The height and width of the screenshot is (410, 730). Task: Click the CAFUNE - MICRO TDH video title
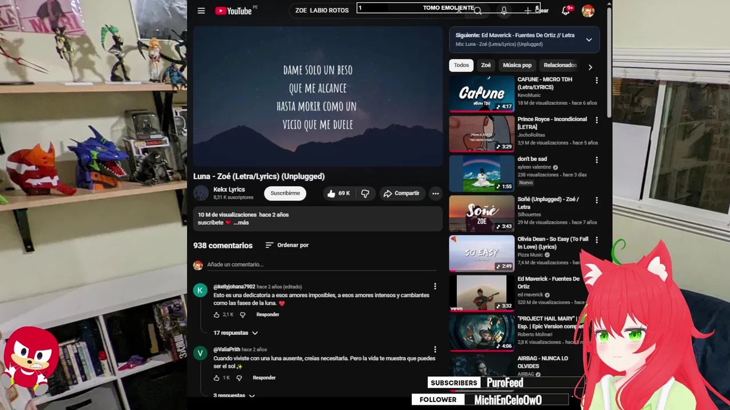545,83
